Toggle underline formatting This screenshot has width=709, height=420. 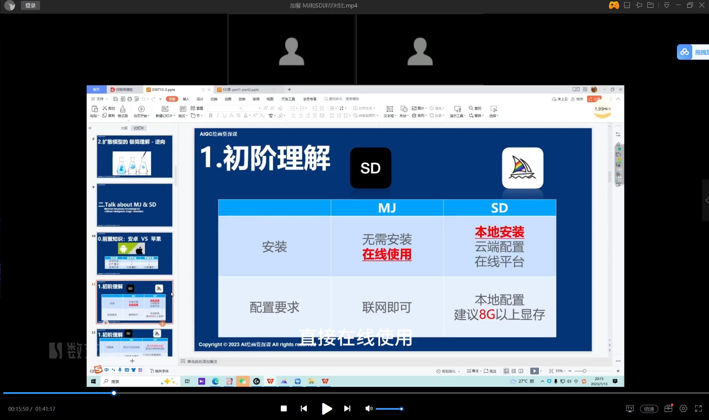click(x=224, y=115)
